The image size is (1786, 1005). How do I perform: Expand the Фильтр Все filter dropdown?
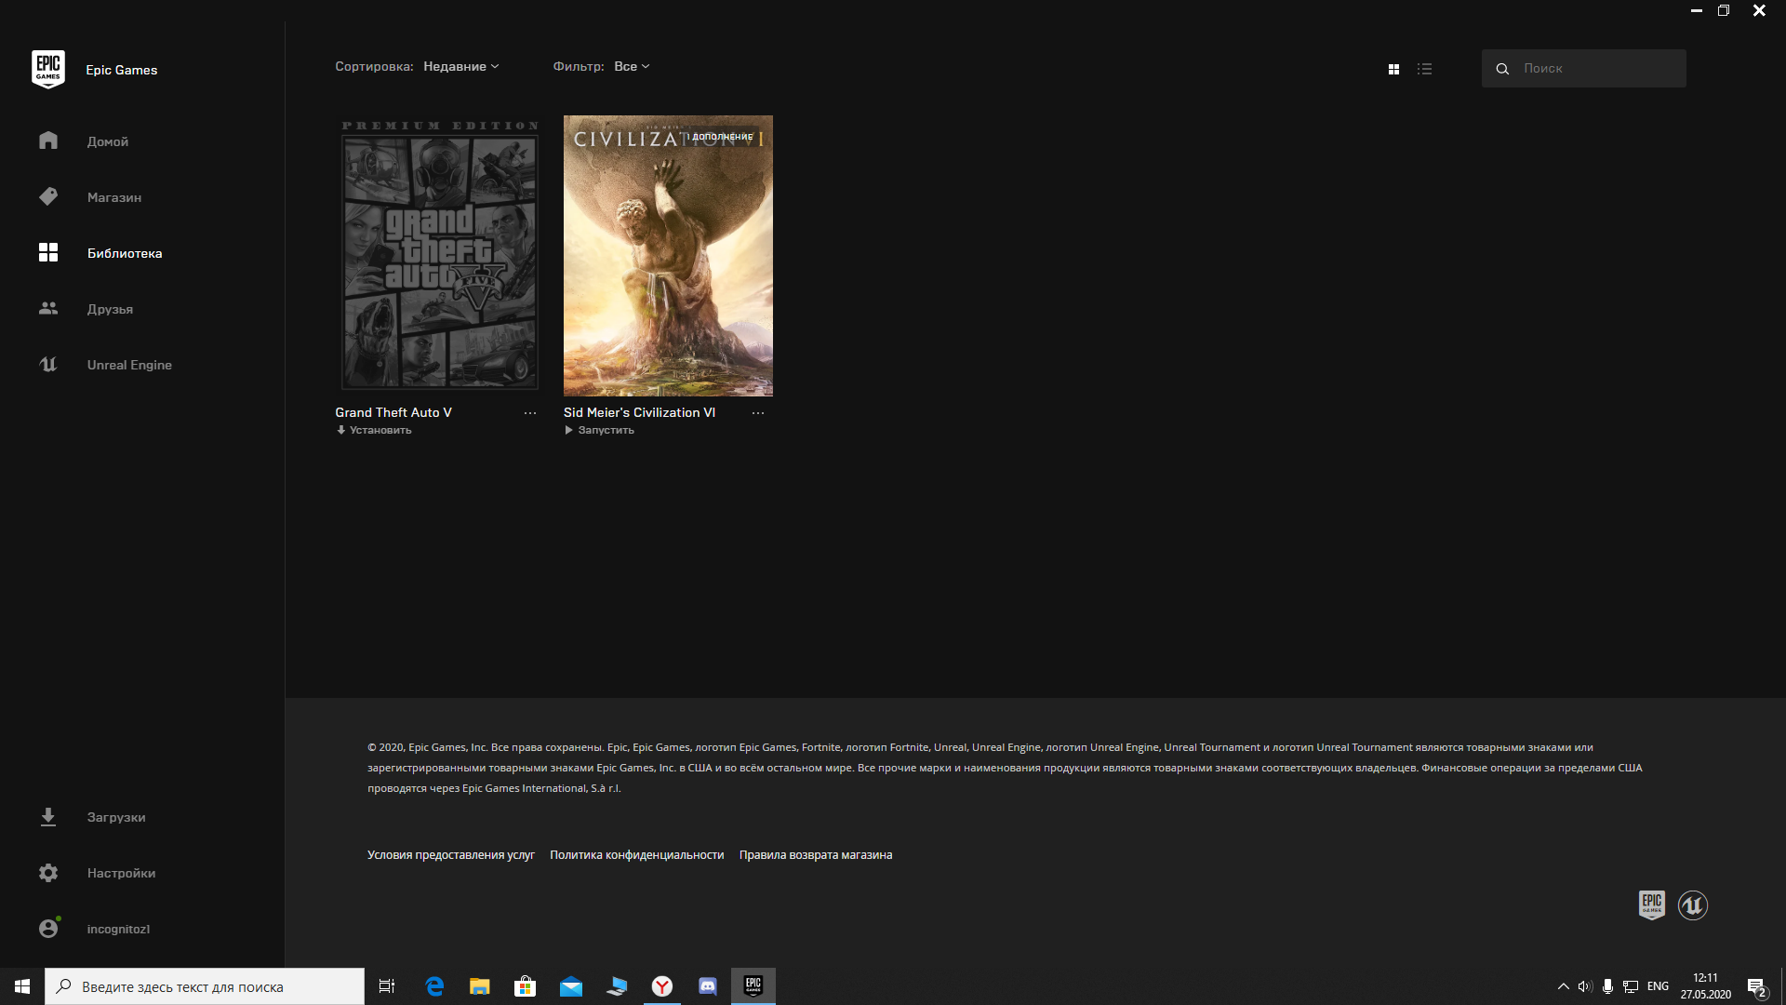pos(632,66)
